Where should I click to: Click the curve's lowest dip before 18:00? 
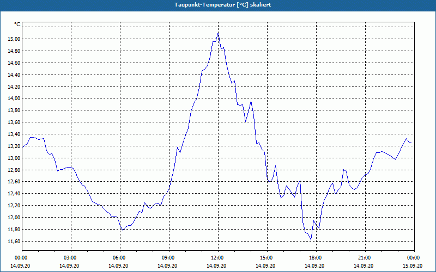pos(311,239)
